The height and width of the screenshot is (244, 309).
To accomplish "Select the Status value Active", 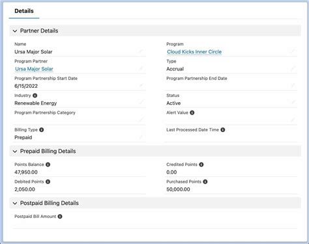I will coord(173,103).
